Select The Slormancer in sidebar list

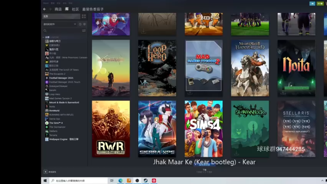tap(57, 127)
